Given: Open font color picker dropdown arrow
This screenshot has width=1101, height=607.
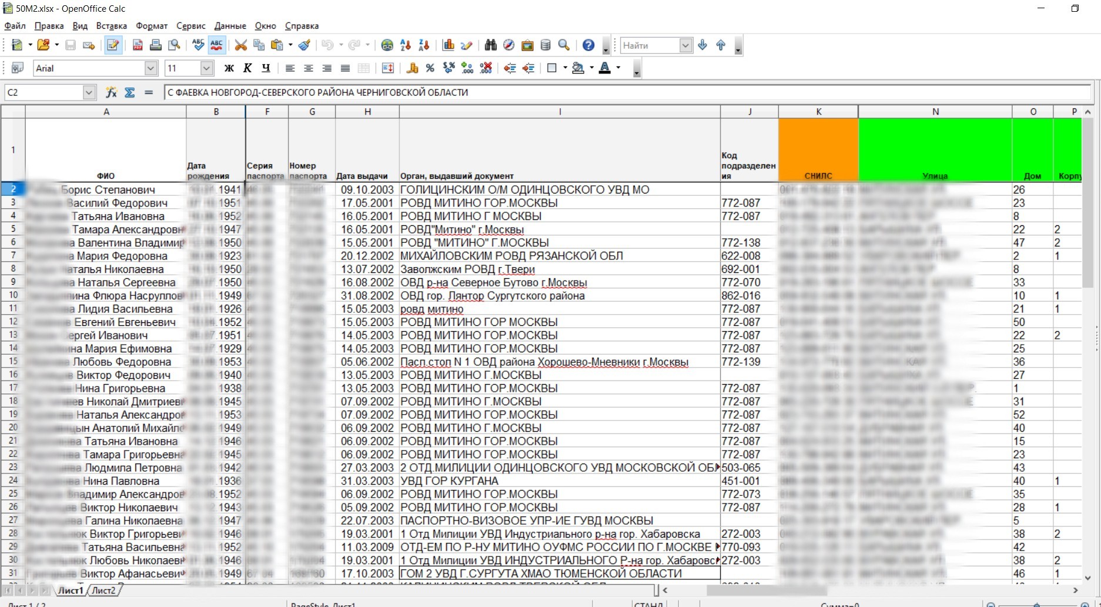Looking at the screenshot, I should tap(618, 68).
